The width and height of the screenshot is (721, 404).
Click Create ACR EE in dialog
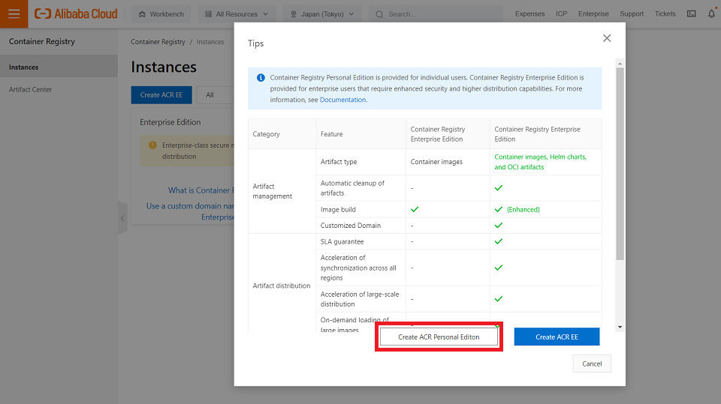click(557, 337)
